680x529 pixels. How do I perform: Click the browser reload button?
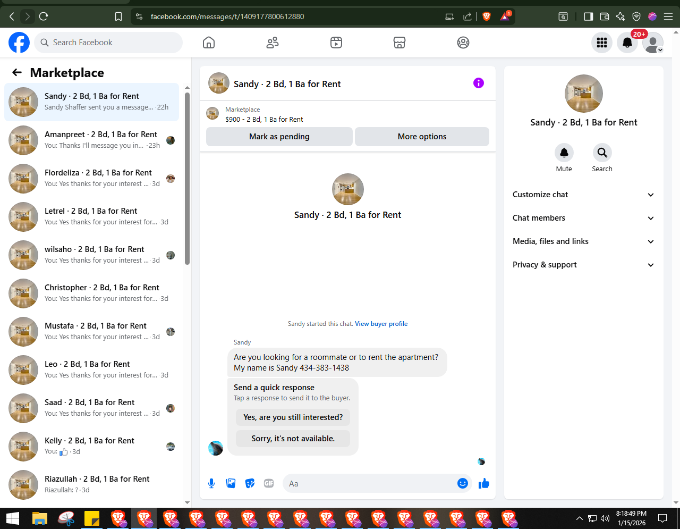click(44, 16)
